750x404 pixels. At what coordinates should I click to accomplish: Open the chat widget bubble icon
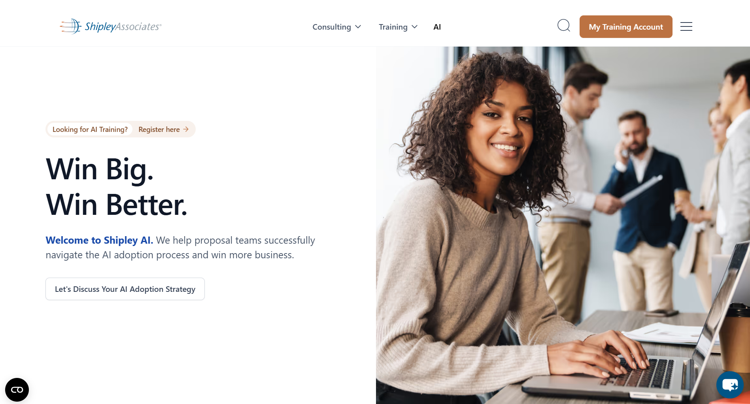coord(730,384)
